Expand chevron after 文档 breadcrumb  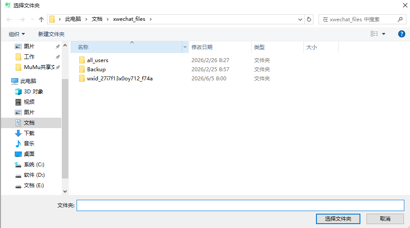point(108,19)
